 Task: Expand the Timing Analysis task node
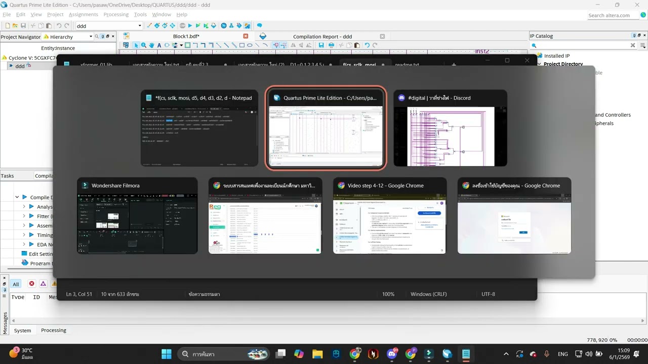coord(24,235)
